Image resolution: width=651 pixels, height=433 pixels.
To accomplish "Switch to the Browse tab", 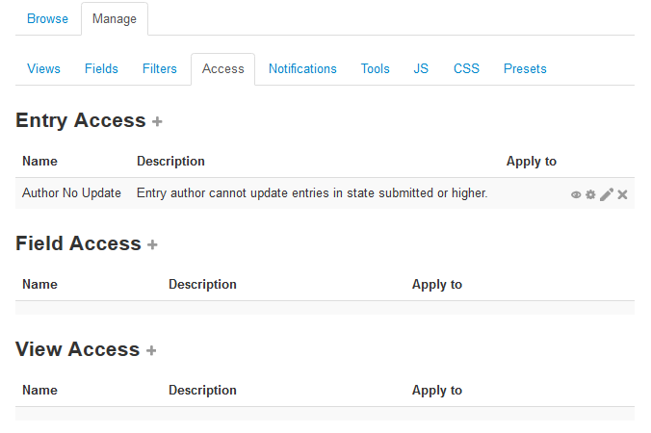I will pos(47,18).
